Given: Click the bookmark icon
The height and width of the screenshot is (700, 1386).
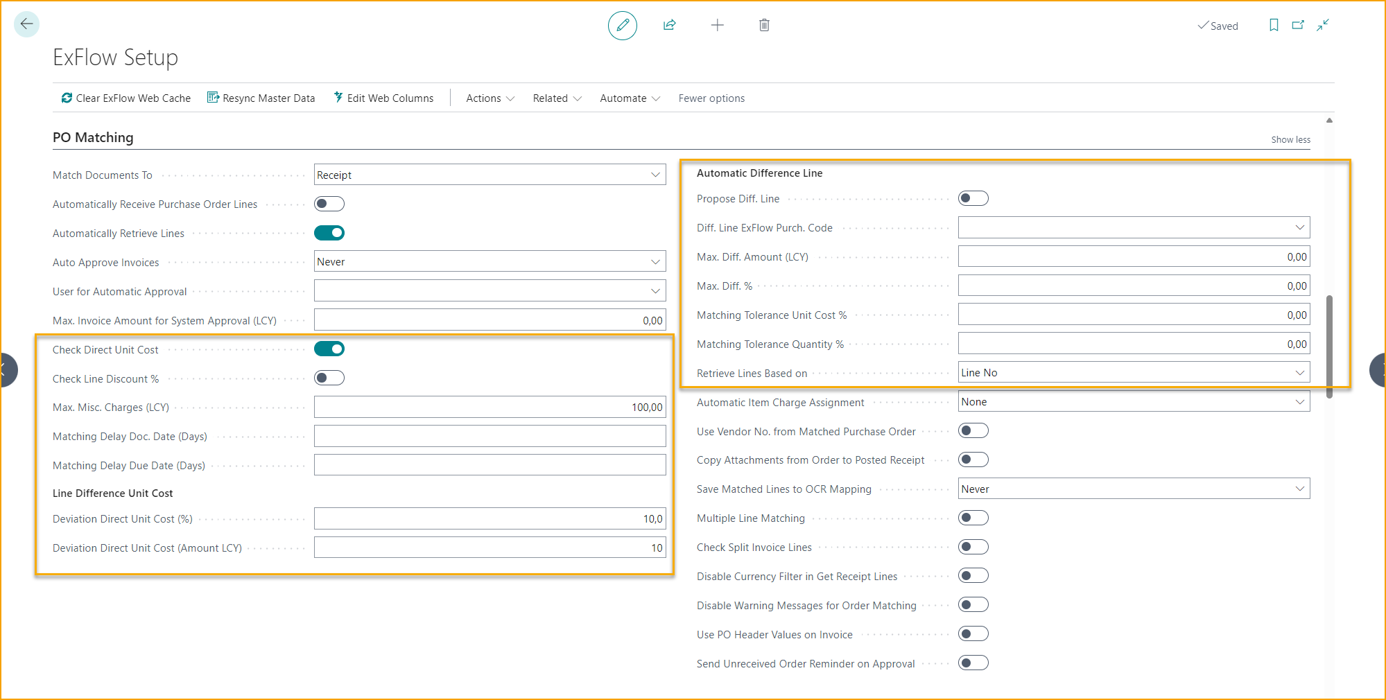Looking at the screenshot, I should tap(1274, 25).
